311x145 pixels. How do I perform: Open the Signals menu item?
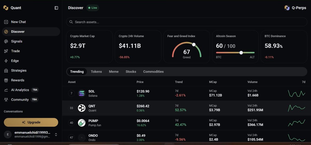tap(31, 41)
